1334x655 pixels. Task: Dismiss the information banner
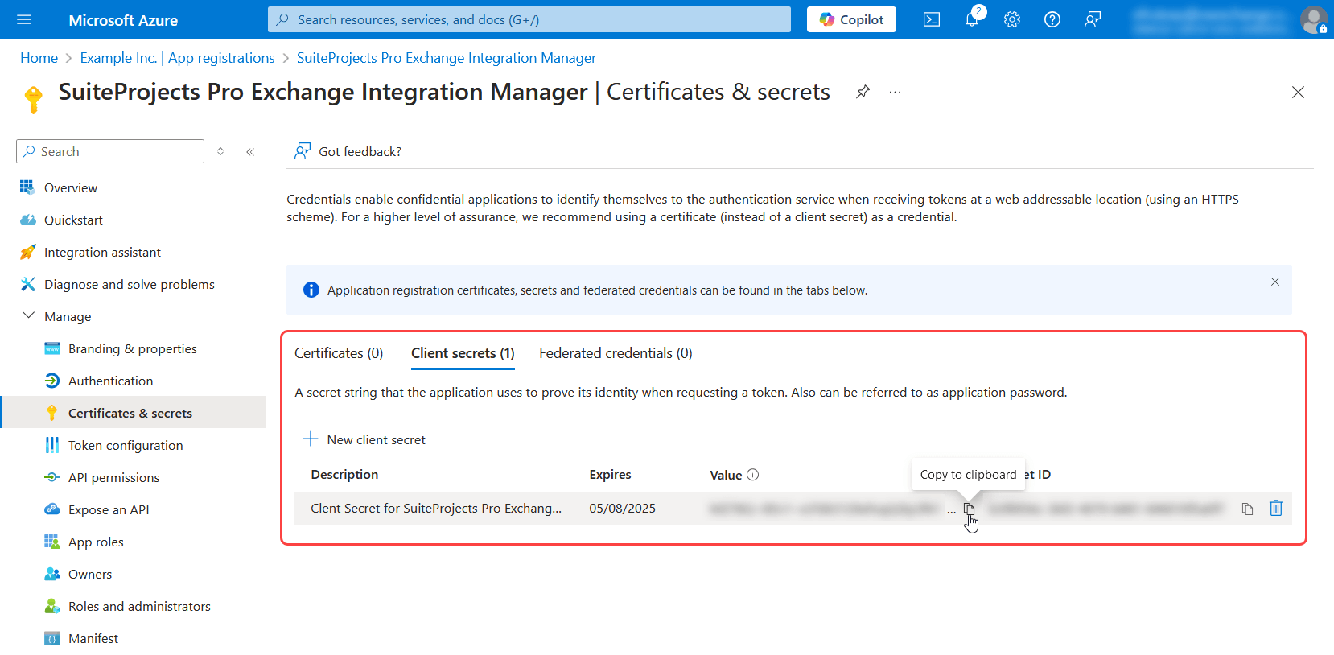pyautogui.click(x=1275, y=282)
